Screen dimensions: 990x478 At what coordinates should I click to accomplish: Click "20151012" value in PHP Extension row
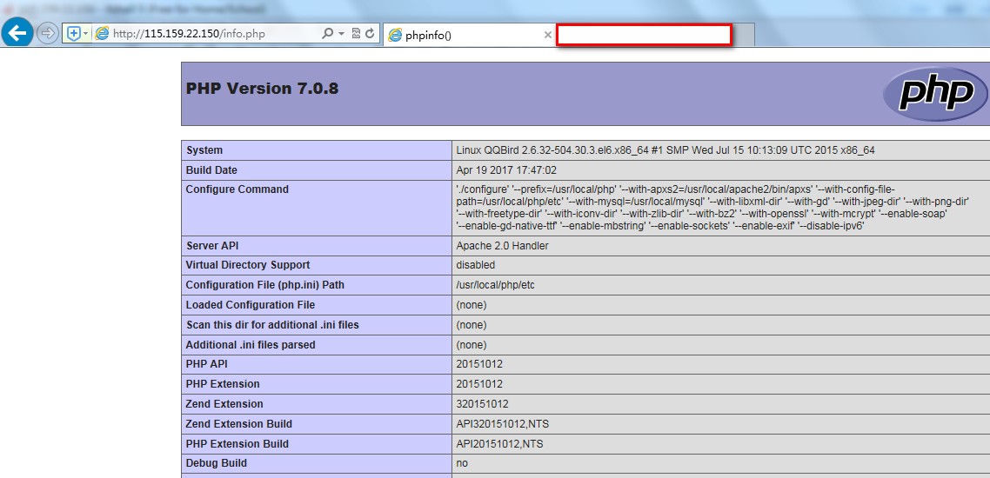point(479,384)
